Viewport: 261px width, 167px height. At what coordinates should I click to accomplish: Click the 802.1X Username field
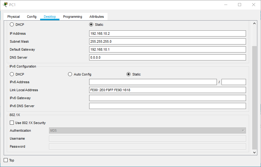pos(147,138)
